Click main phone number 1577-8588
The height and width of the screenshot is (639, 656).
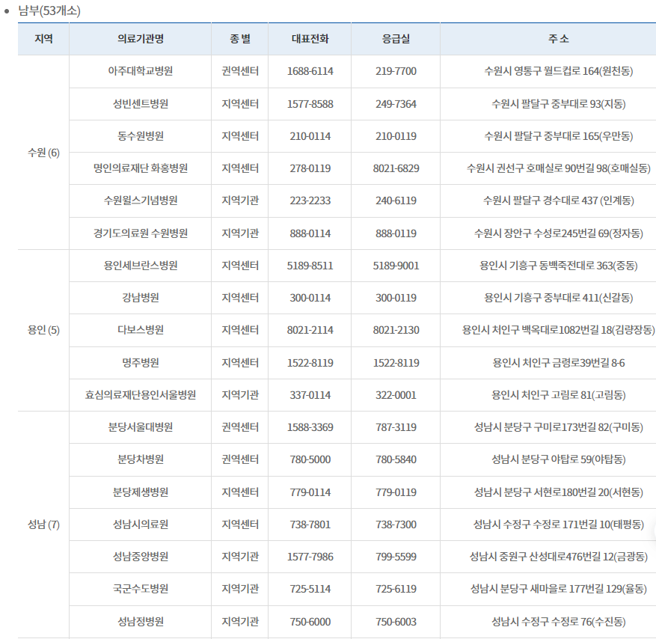(310, 104)
